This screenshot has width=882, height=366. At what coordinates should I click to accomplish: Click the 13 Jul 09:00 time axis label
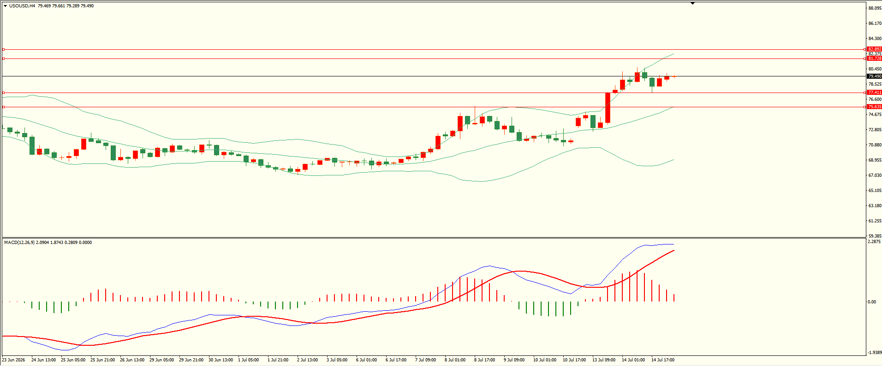[603, 360]
